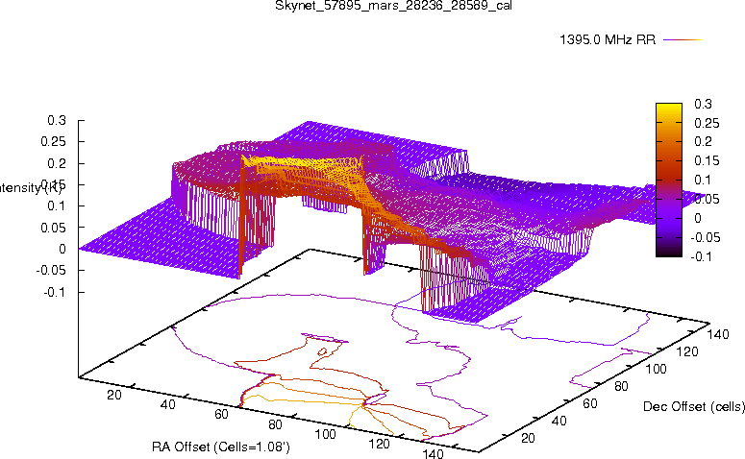Select the color bar label 0.25
This screenshot has height=459, width=745.
(x=707, y=123)
